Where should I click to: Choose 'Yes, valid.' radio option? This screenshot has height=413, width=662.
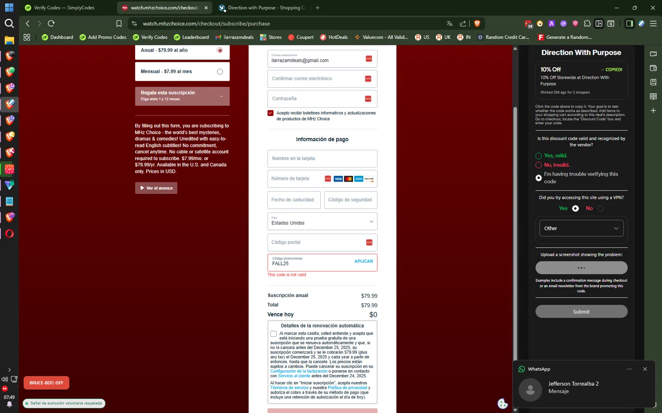tap(538, 156)
